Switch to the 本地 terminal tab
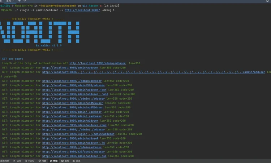 click(x=9, y=1)
